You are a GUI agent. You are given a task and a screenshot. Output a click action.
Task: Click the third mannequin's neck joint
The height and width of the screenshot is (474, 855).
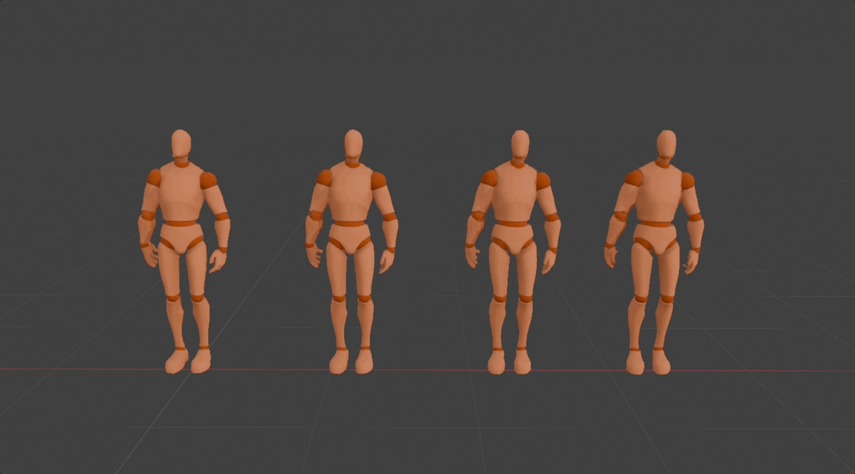click(x=518, y=163)
